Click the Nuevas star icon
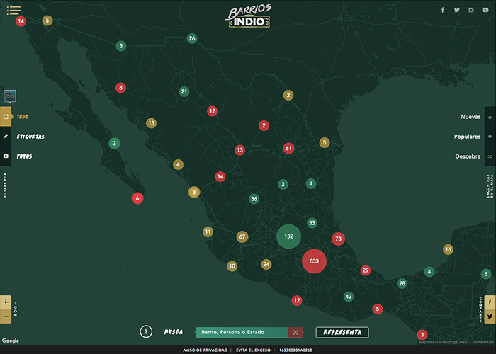Screen dimensions: 496x354 point(490,117)
